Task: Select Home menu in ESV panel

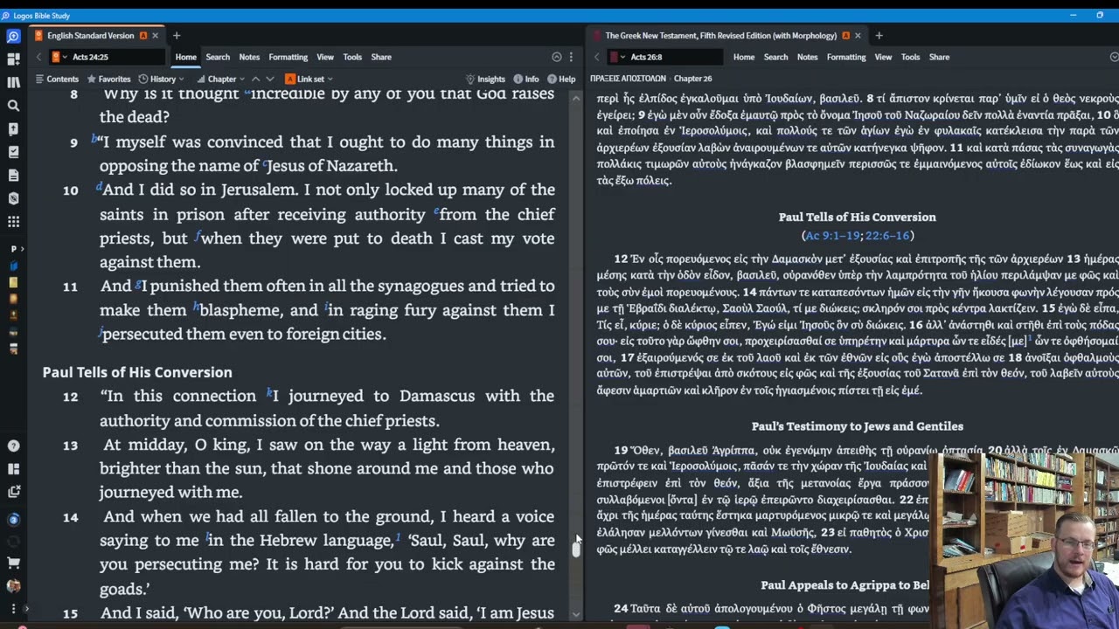Action: tap(185, 57)
